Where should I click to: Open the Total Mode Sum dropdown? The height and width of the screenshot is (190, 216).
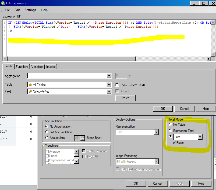pyautogui.click(x=200, y=137)
